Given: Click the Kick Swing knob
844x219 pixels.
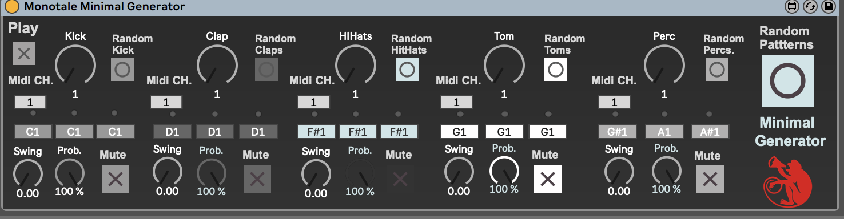Looking at the screenshot, I should 27,173.
